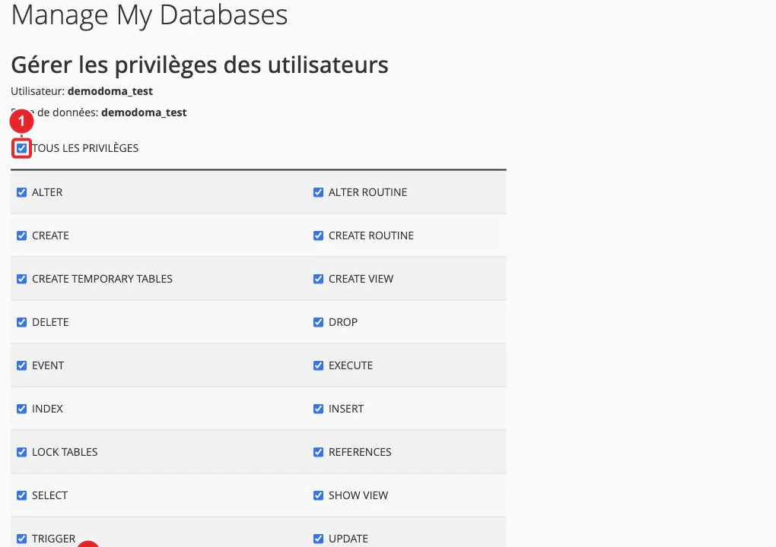Viewport: 776px width, 547px height.
Task: Toggle the CREATE VIEW checkbox
Action: (318, 279)
